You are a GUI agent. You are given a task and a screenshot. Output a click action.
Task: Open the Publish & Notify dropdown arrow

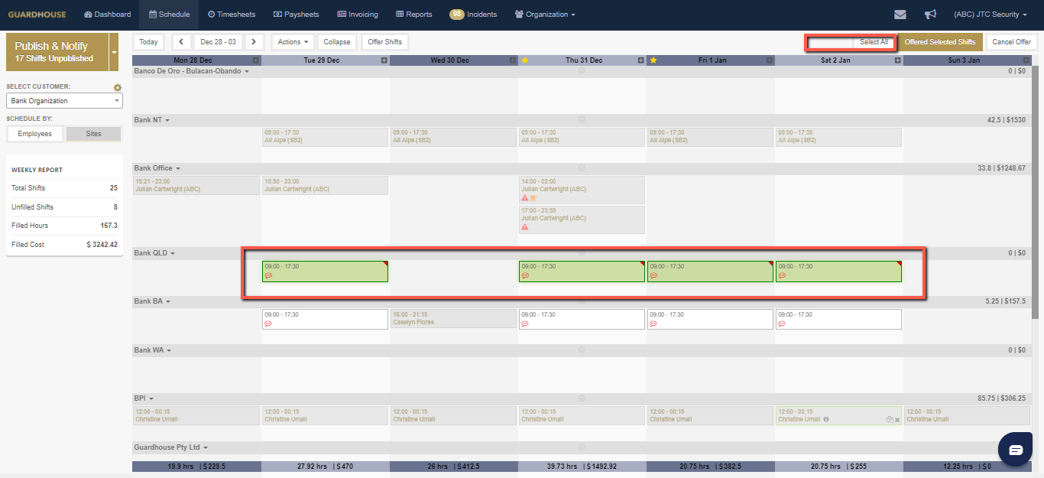pyautogui.click(x=114, y=52)
